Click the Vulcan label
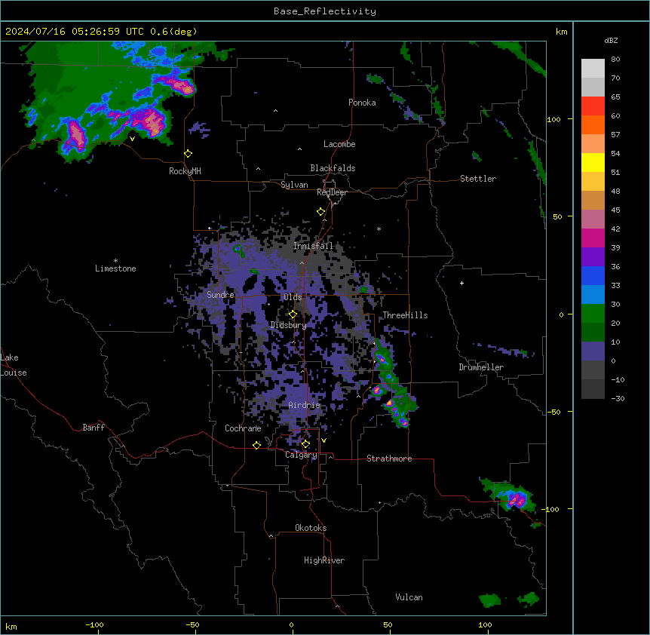This screenshot has height=635, width=650. pos(409,597)
